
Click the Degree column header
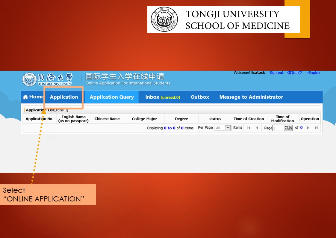(181, 119)
